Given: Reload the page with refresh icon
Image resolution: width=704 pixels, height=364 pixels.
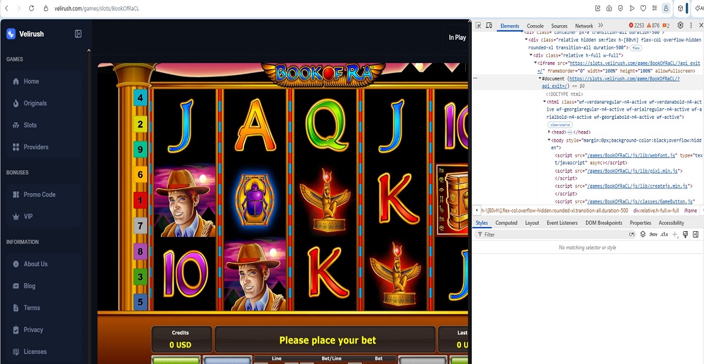Looking at the screenshot, I should coord(31,9).
